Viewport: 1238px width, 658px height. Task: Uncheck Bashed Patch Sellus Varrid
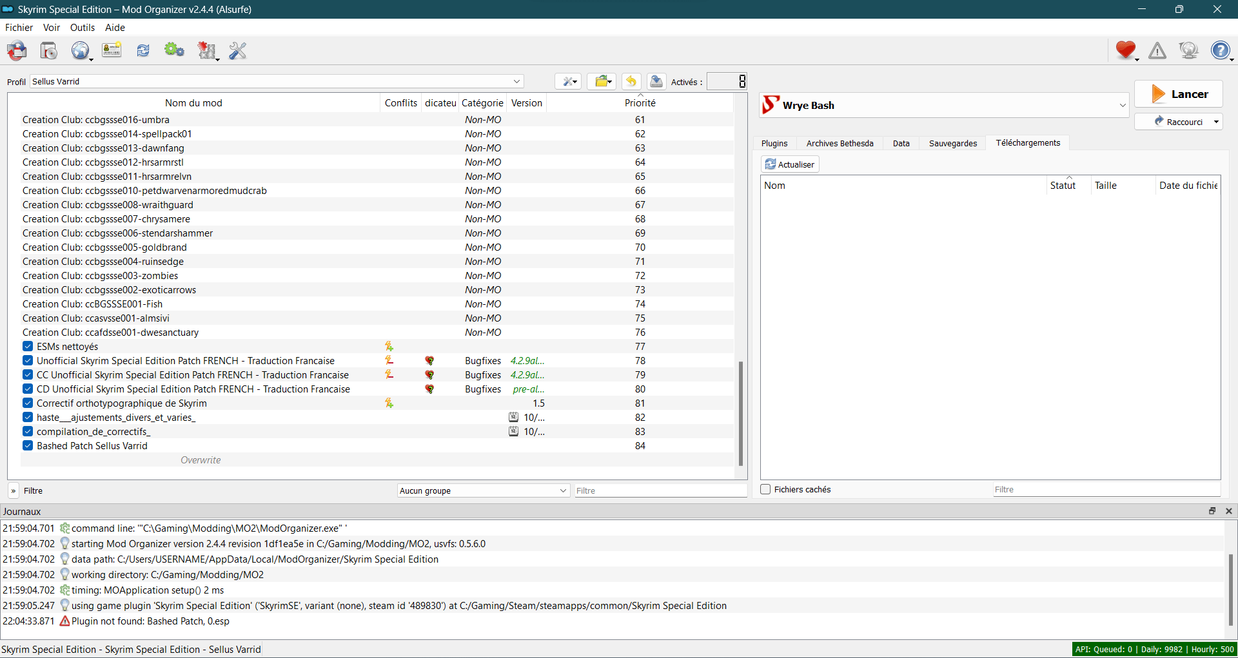[28, 446]
